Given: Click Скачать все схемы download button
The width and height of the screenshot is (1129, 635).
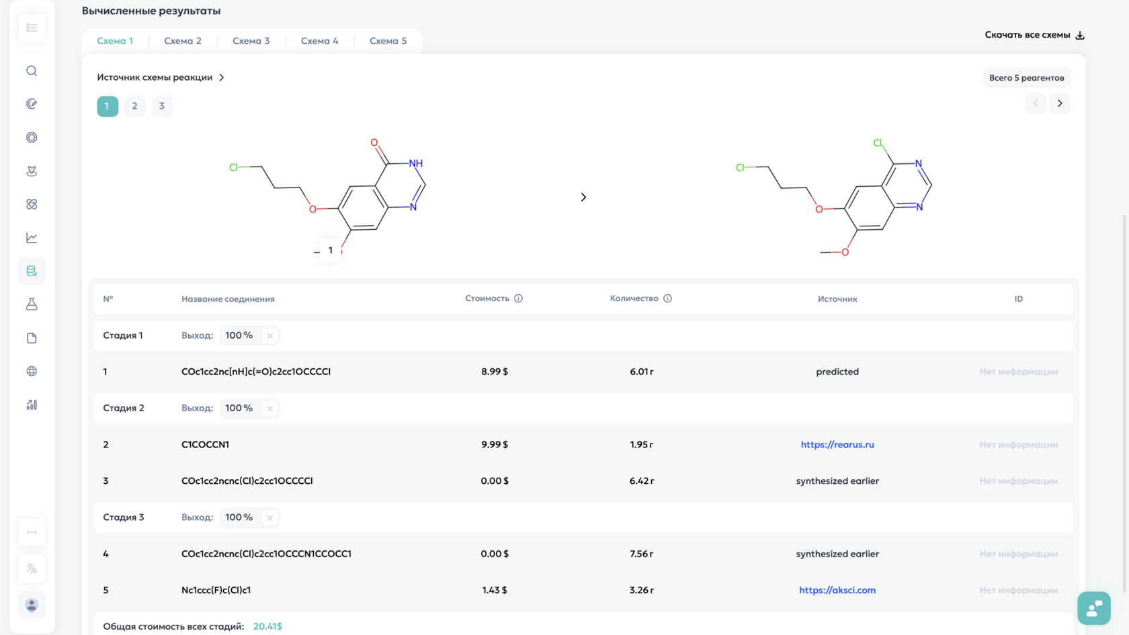Looking at the screenshot, I should pyautogui.click(x=1034, y=35).
